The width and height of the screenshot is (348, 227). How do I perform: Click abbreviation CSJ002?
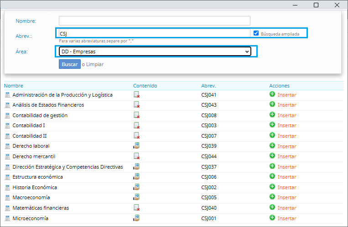pos(208,187)
